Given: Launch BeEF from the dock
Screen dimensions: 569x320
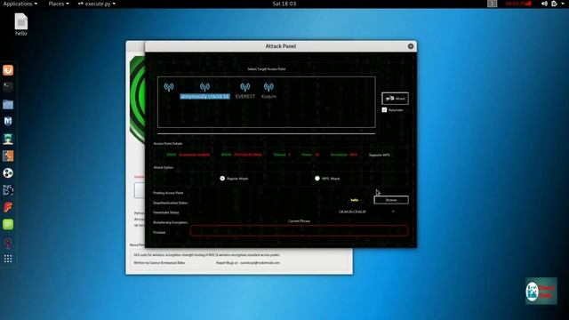Looking at the screenshot, I should (8, 190).
